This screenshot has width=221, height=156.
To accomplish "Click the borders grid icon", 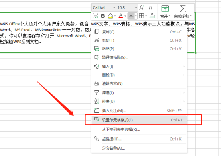I will 141,16.
